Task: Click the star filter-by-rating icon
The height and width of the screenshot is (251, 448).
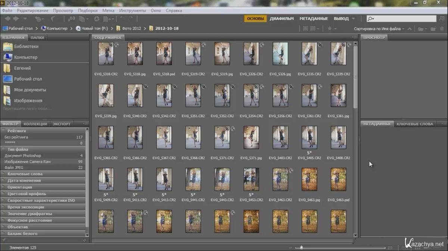Action: pyautogui.click(x=329, y=29)
